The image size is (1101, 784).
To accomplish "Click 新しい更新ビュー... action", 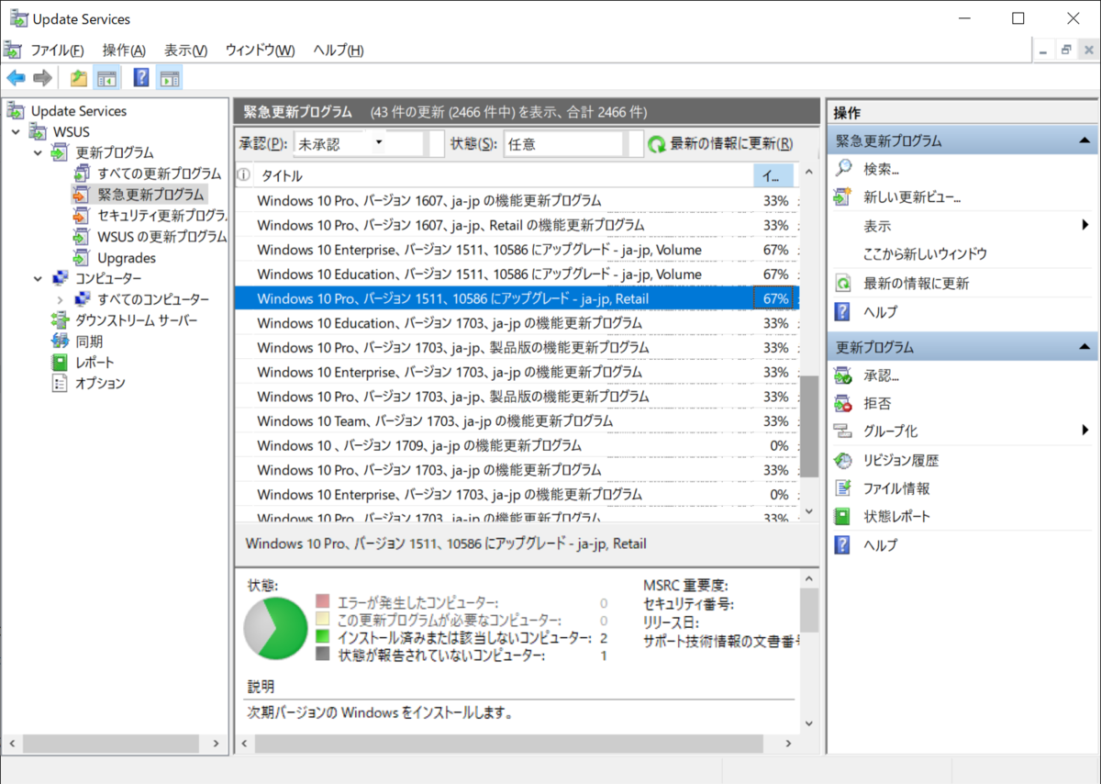I will pyautogui.click(x=912, y=197).
